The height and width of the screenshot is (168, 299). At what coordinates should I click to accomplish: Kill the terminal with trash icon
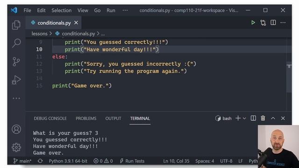click(263, 118)
